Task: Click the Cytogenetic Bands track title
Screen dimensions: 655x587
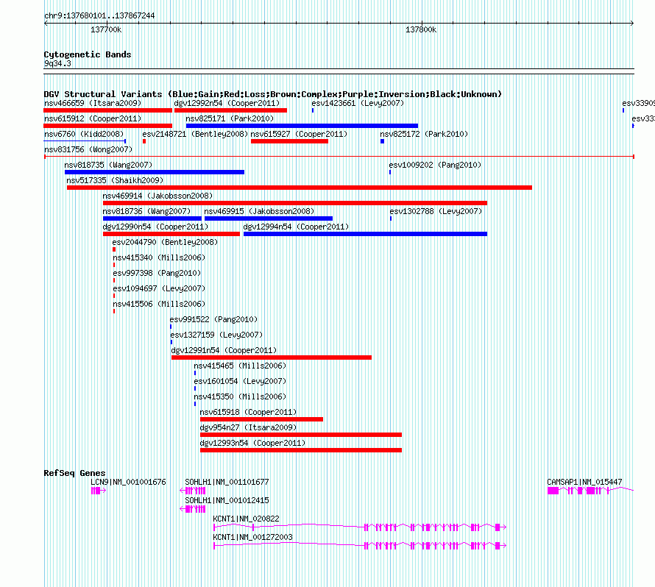Action: click(88, 54)
